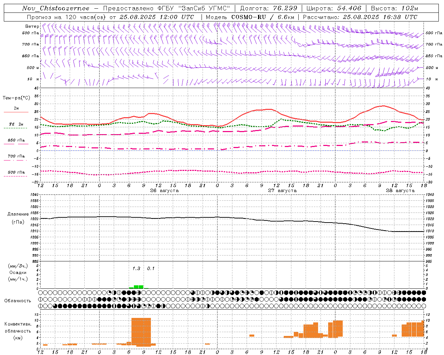
Task: Click the (мм/3ч.) precipitation unit label
Action: click(18, 266)
